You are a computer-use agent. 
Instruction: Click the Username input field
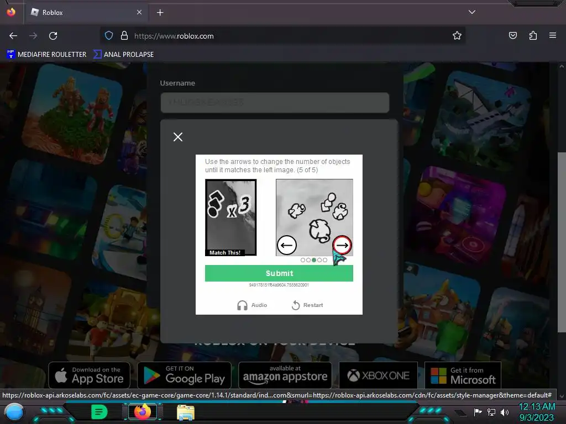(x=275, y=102)
